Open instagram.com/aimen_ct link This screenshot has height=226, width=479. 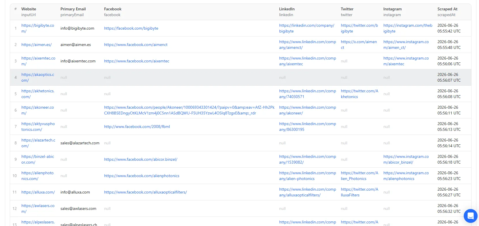[x=406, y=45]
